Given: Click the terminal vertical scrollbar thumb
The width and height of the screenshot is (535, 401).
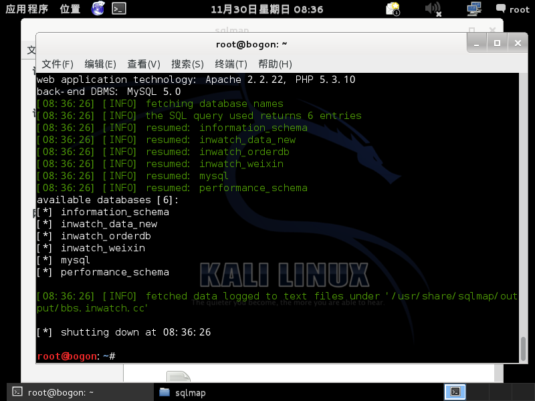Looking at the screenshot, I should [x=524, y=348].
